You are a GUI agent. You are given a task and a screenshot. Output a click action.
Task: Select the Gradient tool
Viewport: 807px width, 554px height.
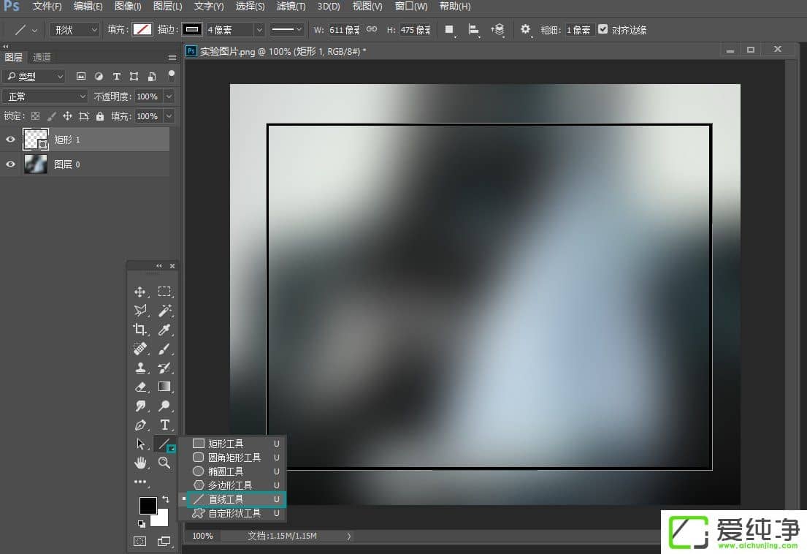pyautogui.click(x=165, y=387)
